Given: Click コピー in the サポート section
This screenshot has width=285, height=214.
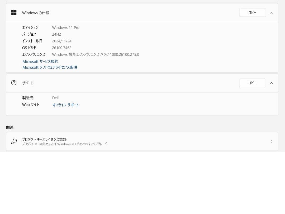Looking at the screenshot, I should click(252, 83).
